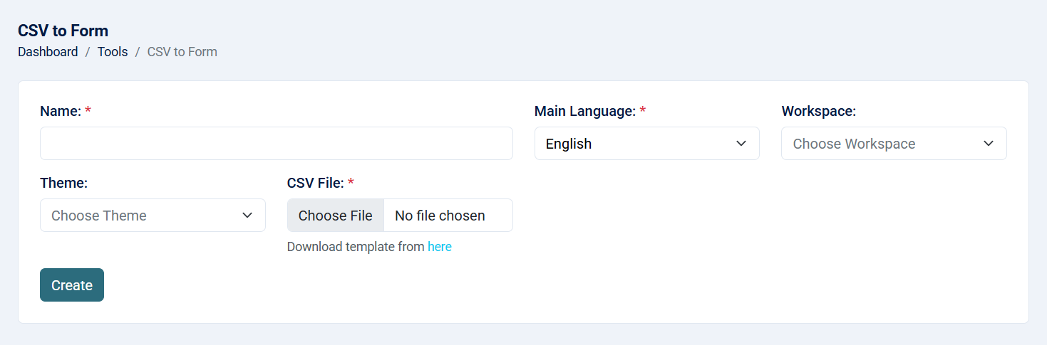Select the CSV to Form breadcrumb item

(x=182, y=52)
